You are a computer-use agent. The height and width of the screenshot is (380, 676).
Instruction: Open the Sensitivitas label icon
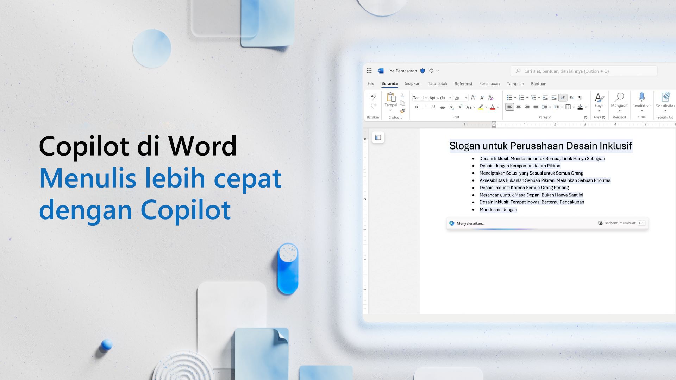[665, 97]
